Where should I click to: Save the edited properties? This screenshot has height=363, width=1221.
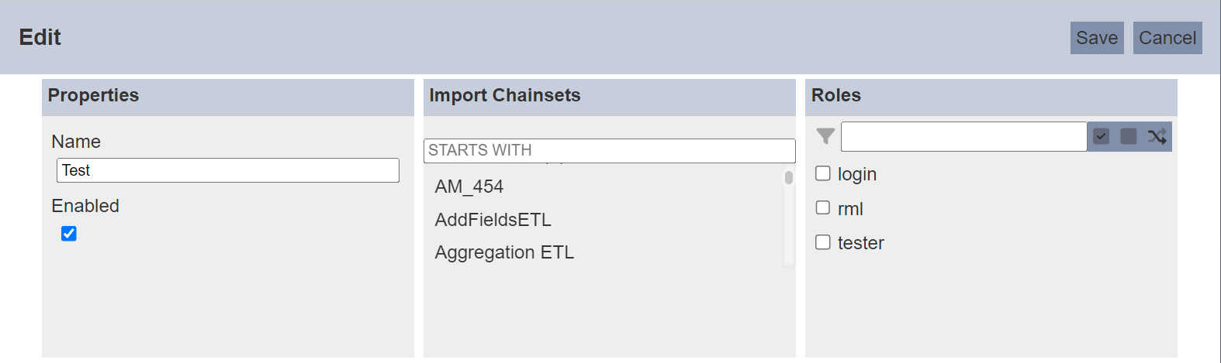coord(1097,38)
